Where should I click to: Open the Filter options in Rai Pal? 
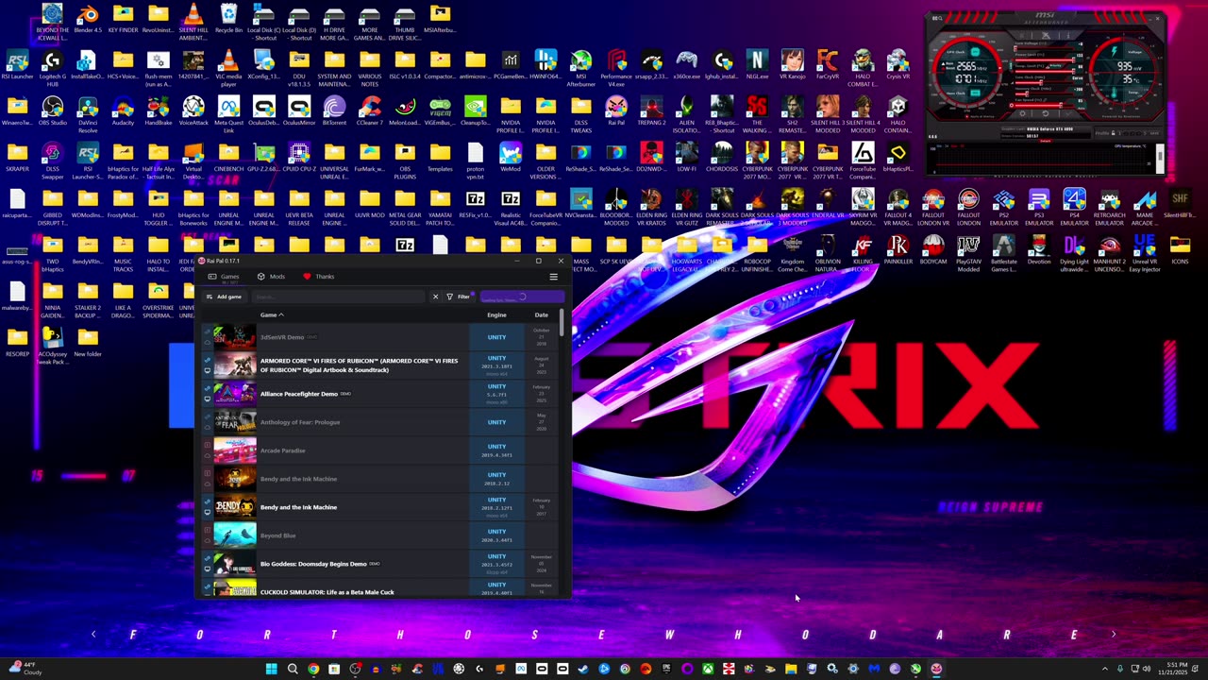click(459, 297)
